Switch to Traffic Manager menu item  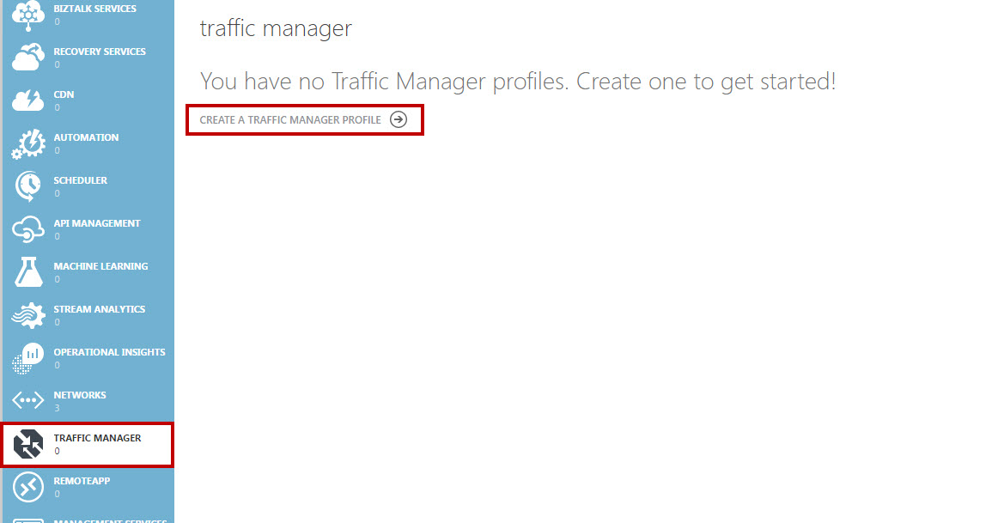[x=88, y=444]
